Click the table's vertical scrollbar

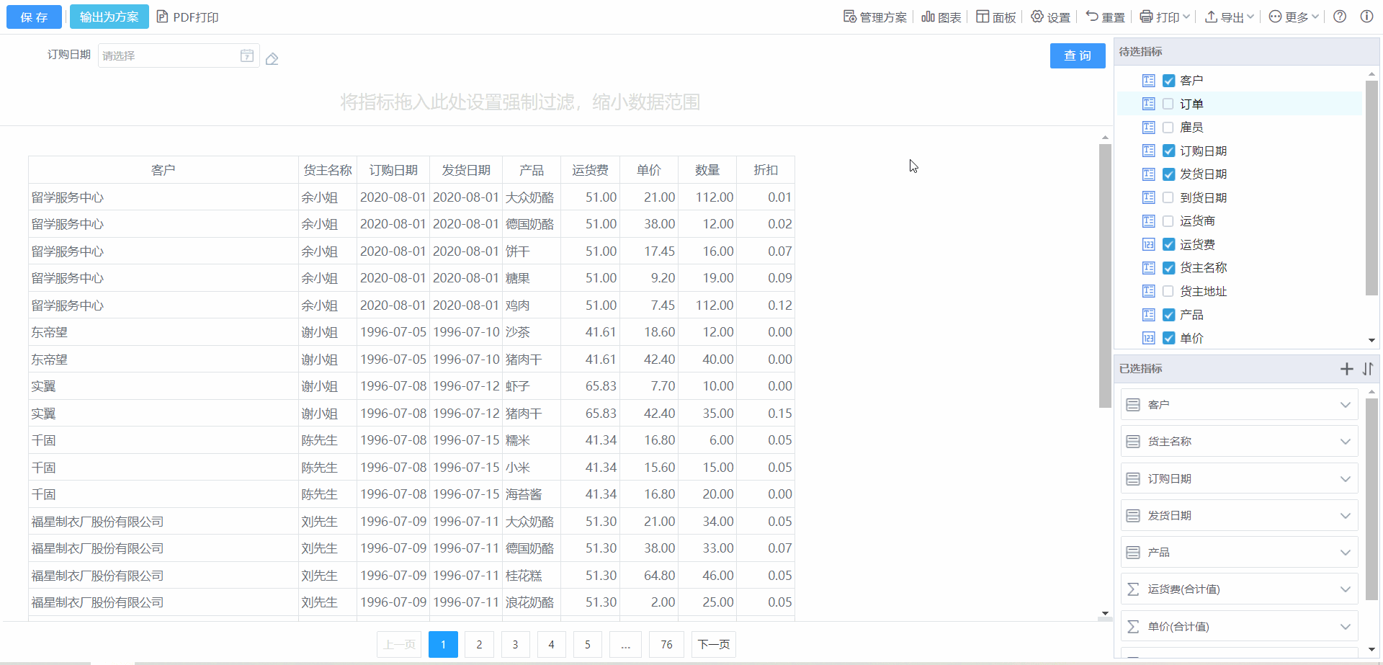tap(1105, 275)
